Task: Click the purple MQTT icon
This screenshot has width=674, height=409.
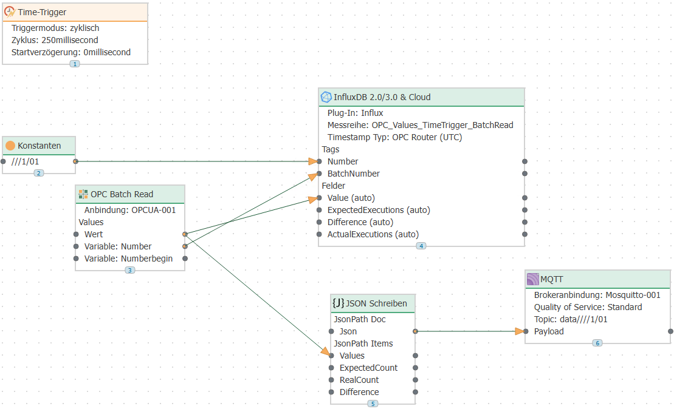Action: pyautogui.click(x=532, y=279)
